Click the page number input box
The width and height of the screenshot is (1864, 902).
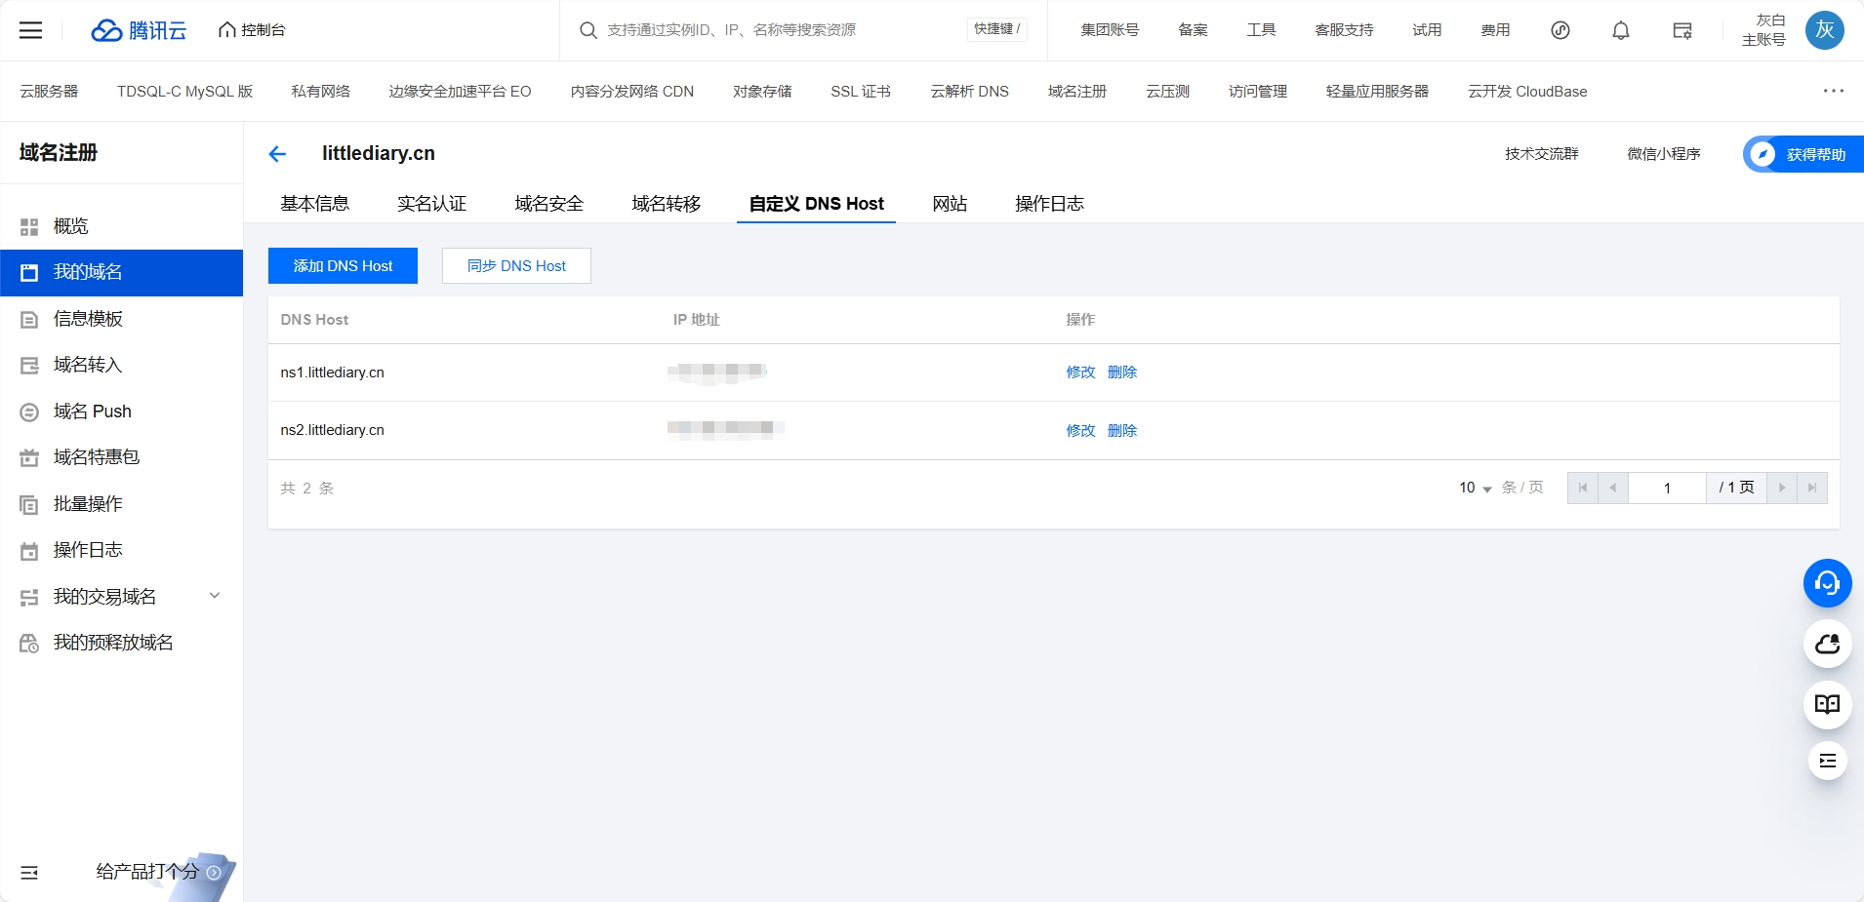click(1667, 488)
